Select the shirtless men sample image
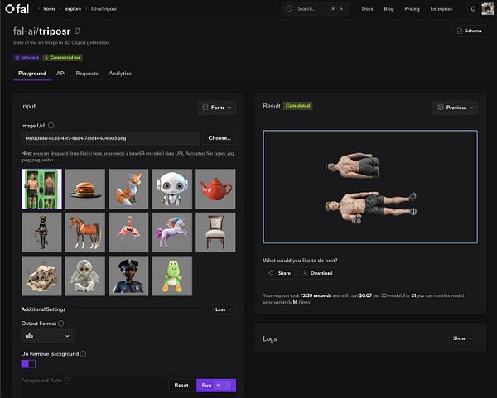The width and height of the screenshot is (497, 398). click(x=41, y=189)
